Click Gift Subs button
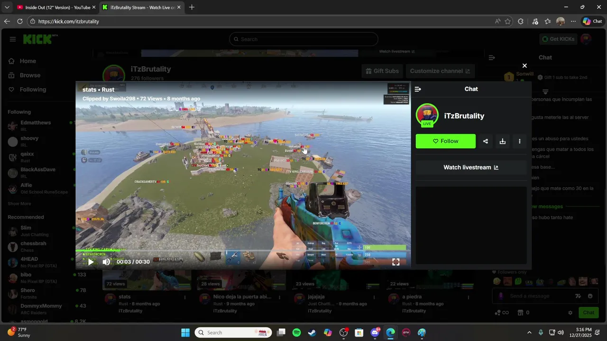 click(382, 71)
